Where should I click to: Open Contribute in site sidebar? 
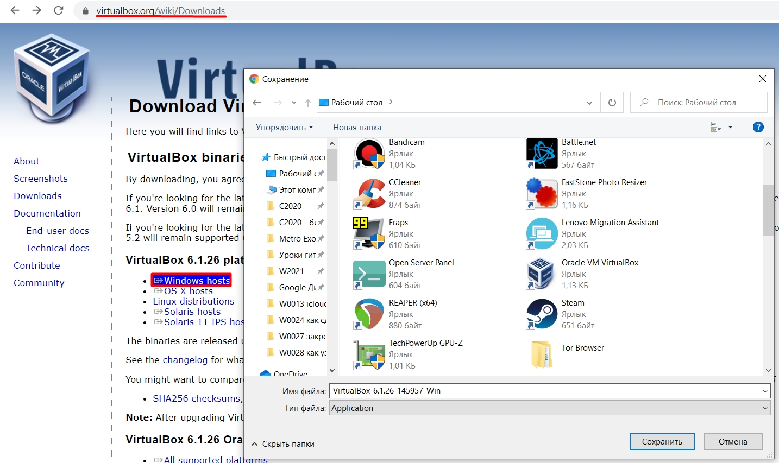point(37,265)
